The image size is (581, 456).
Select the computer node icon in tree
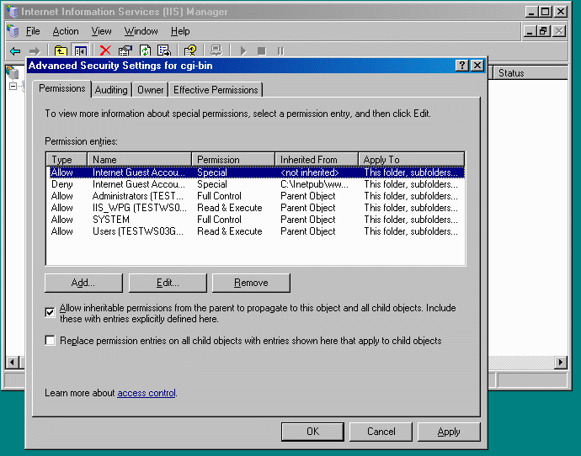pos(13,73)
